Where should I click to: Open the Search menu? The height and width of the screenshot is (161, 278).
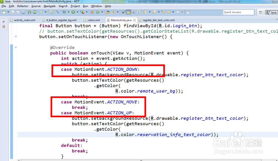(63, 6)
